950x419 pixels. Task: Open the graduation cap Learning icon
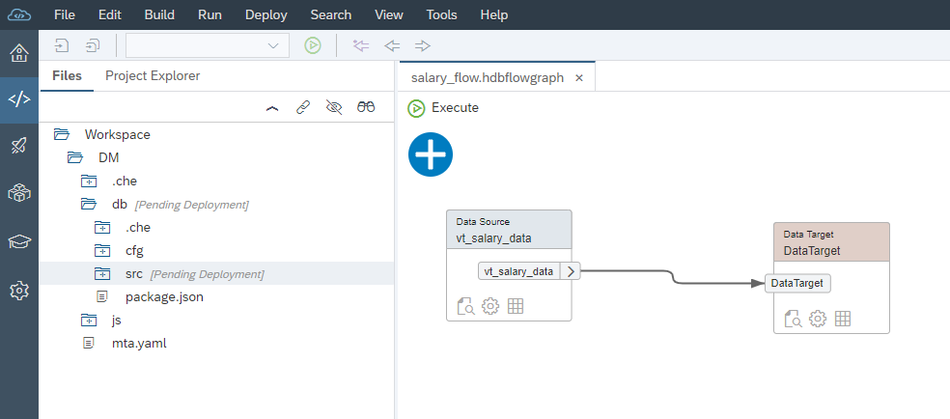tap(19, 241)
